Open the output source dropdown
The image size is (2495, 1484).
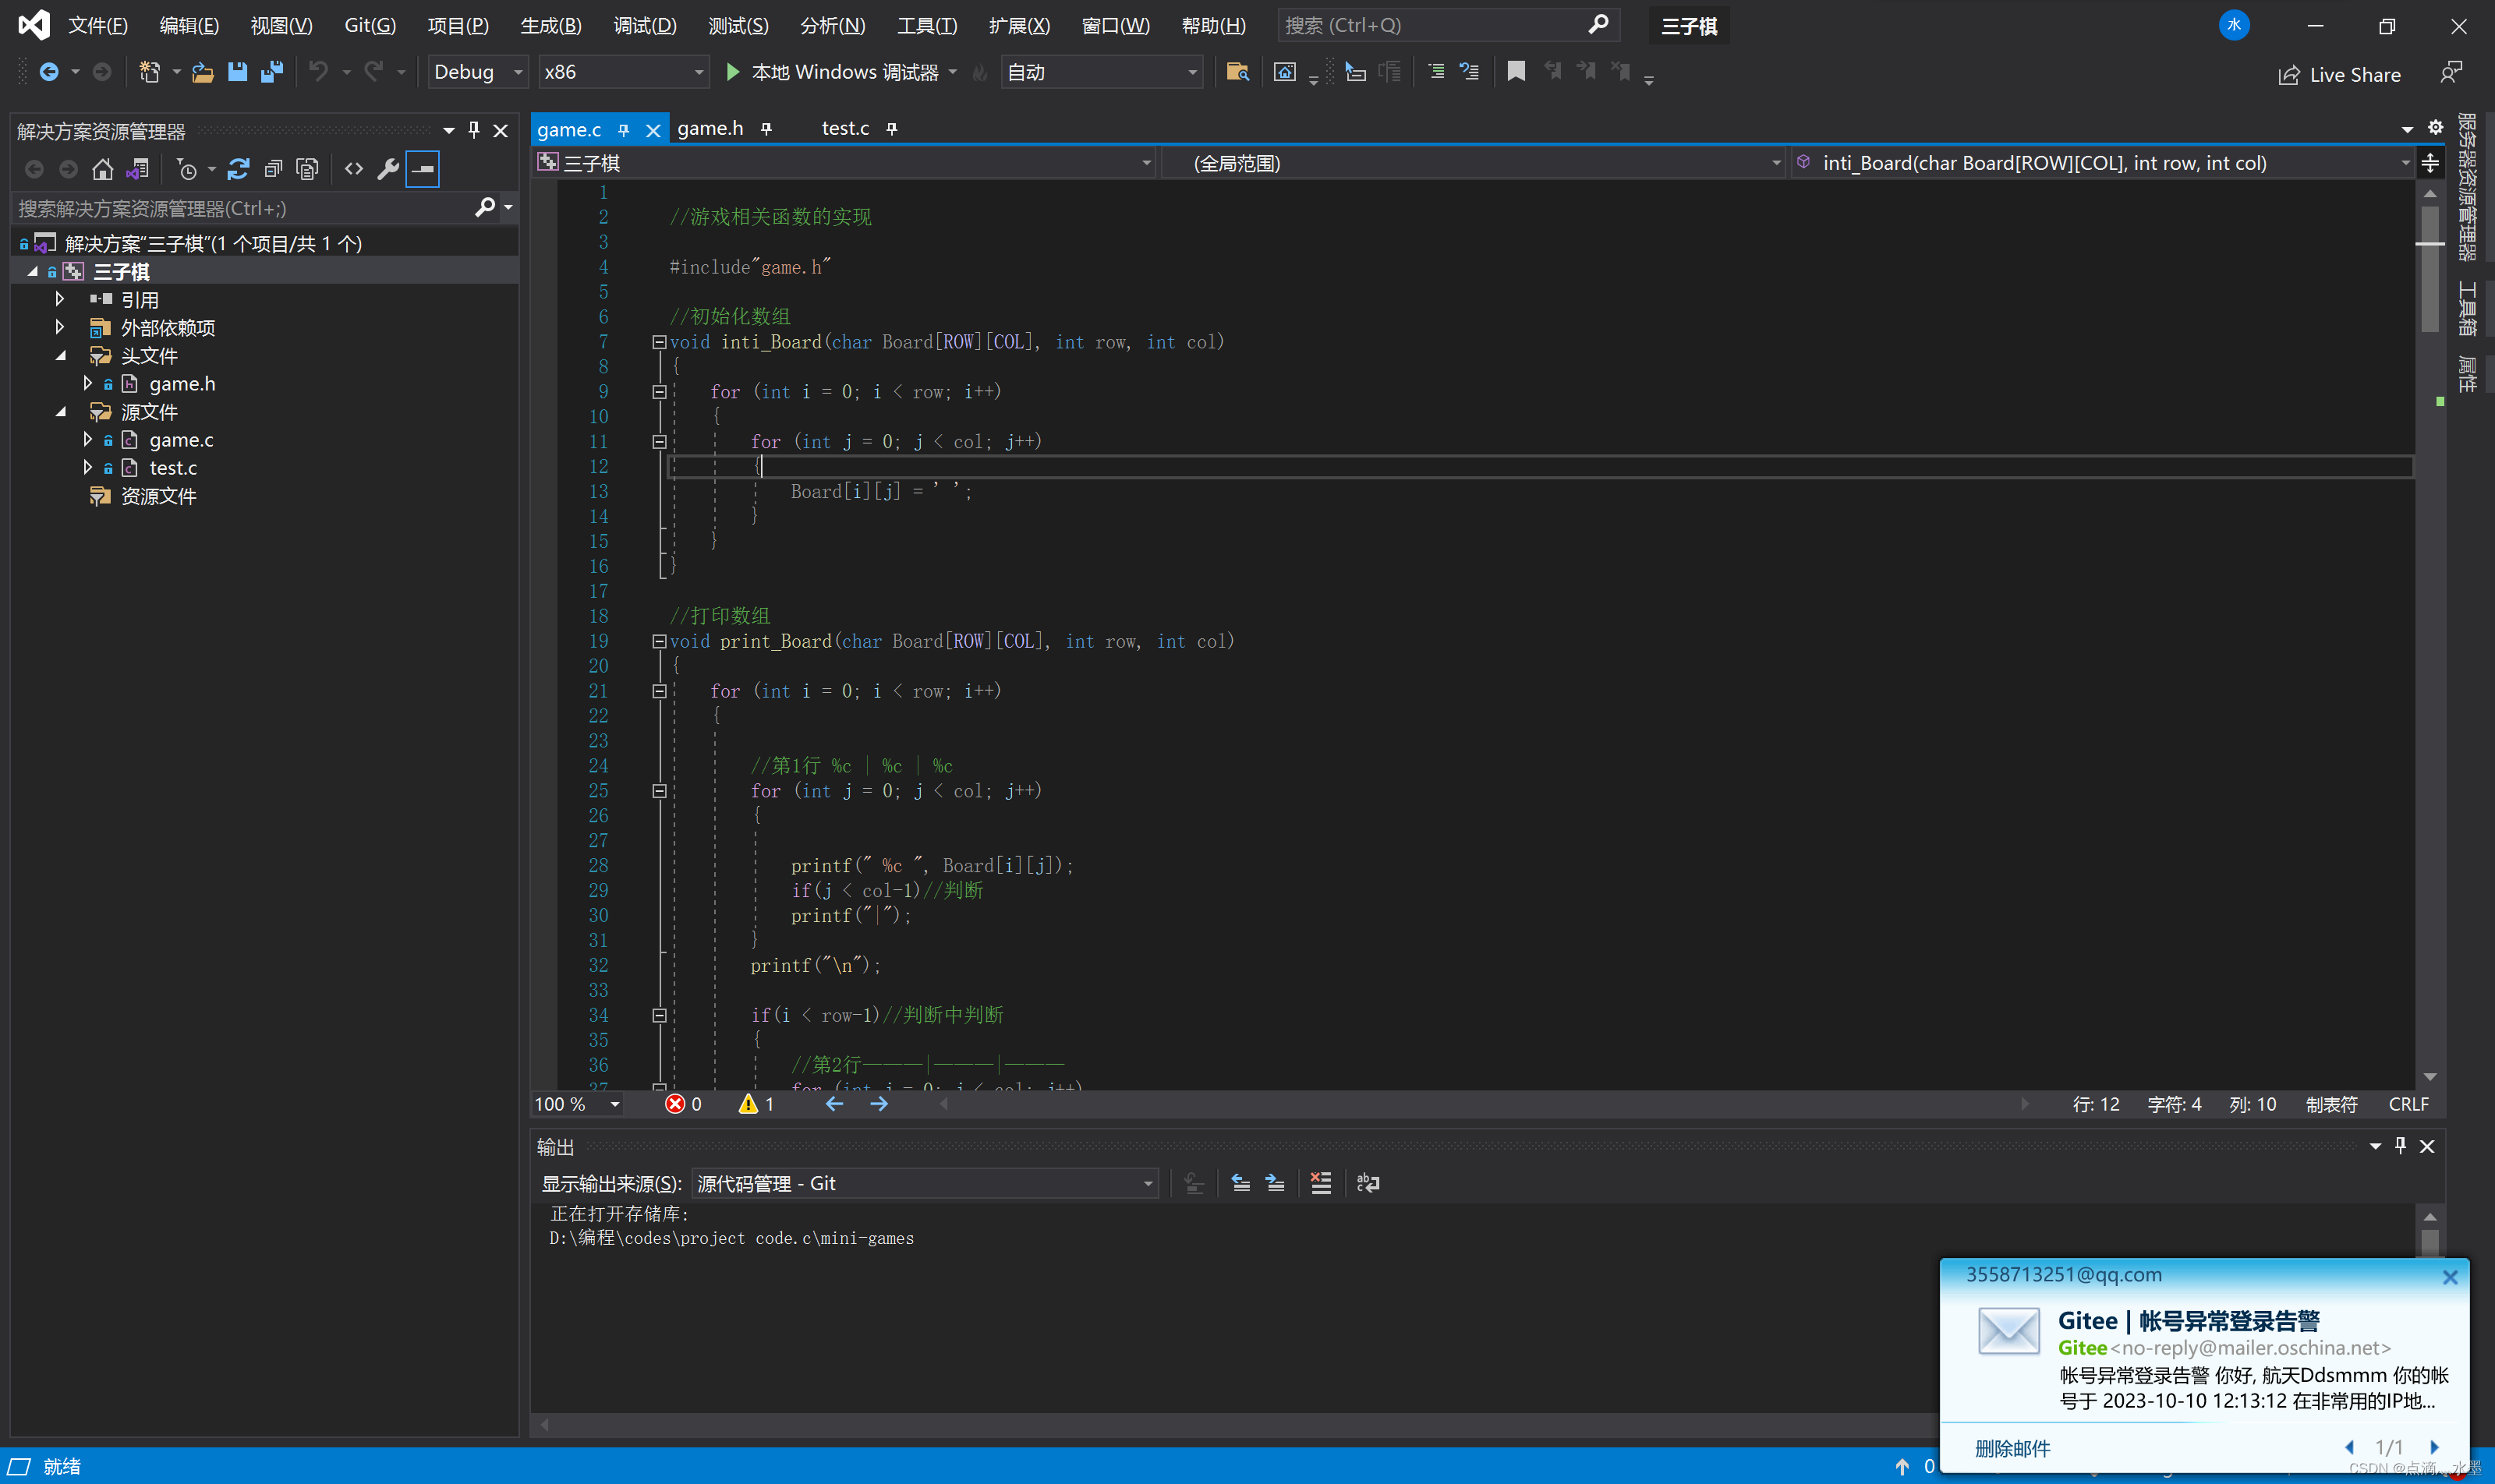[925, 1184]
